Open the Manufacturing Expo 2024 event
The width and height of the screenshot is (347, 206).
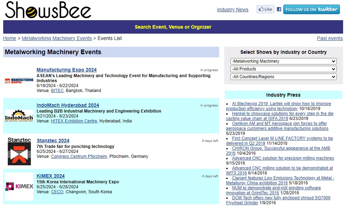click(x=67, y=70)
